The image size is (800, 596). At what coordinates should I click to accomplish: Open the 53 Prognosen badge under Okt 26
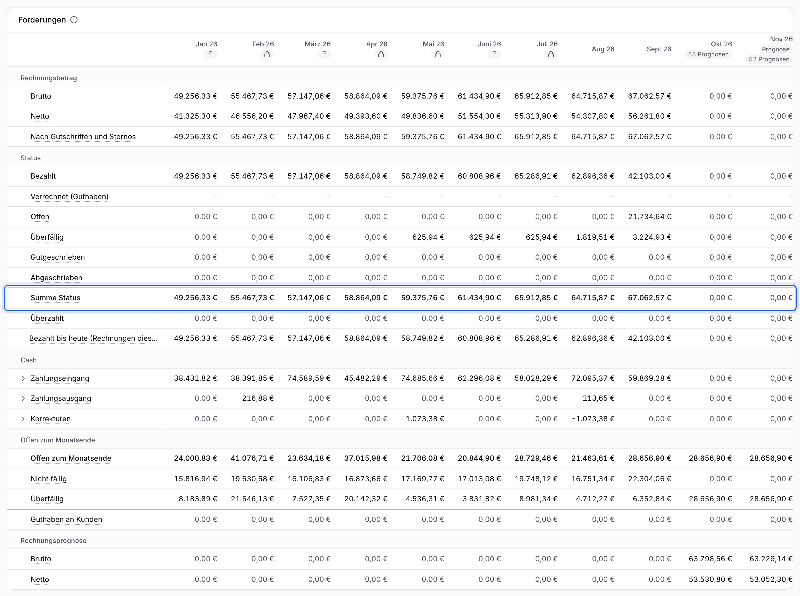coord(708,54)
